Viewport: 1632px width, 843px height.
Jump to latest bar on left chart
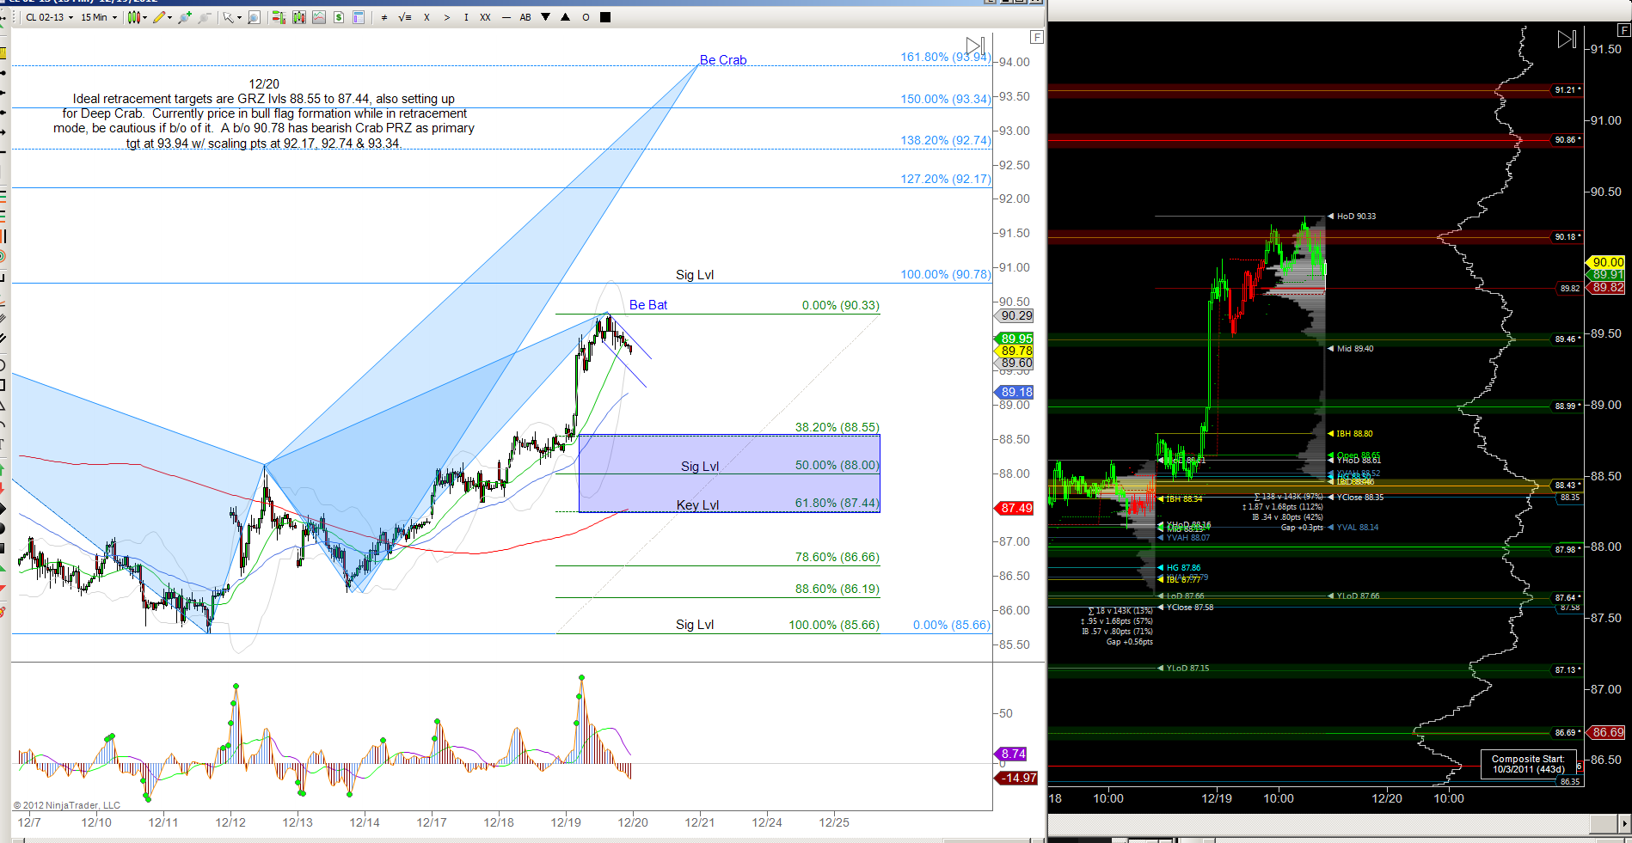(975, 46)
